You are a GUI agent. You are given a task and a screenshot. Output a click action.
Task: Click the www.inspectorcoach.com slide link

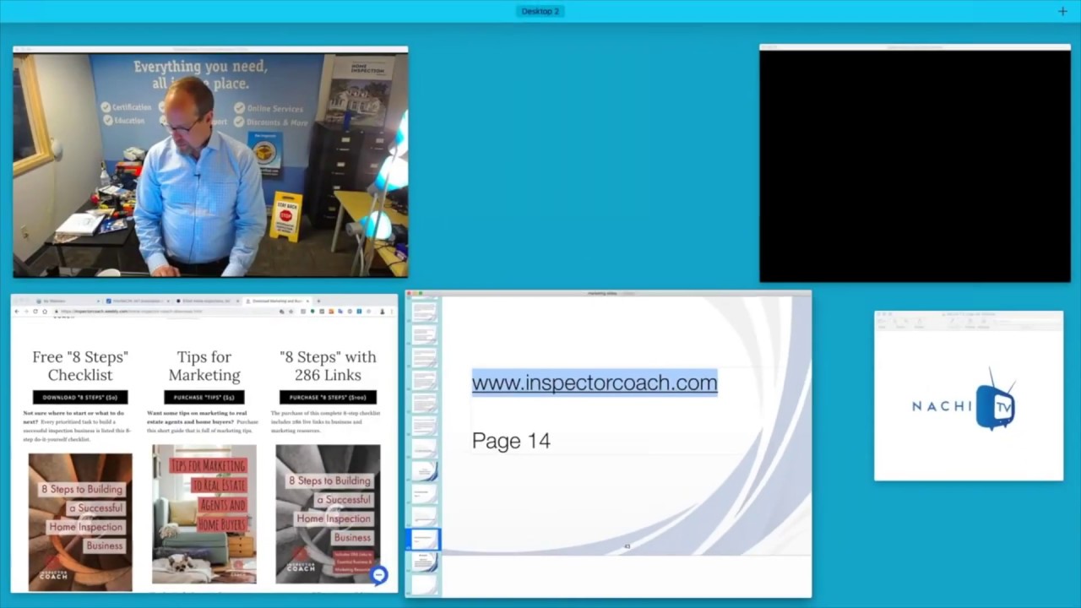coord(595,383)
